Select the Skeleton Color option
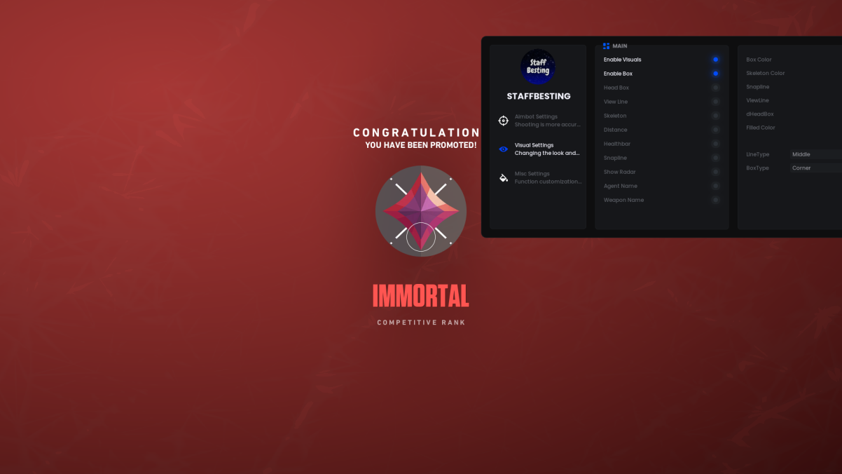Viewport: 842px width, 474px height. (765, 73)
